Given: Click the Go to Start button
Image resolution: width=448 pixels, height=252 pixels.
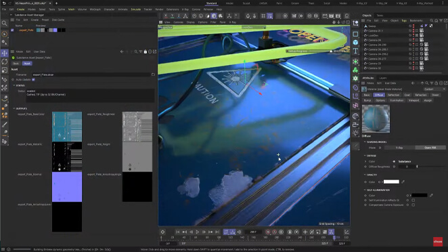Looking at the screenshot, I should 177,232.
